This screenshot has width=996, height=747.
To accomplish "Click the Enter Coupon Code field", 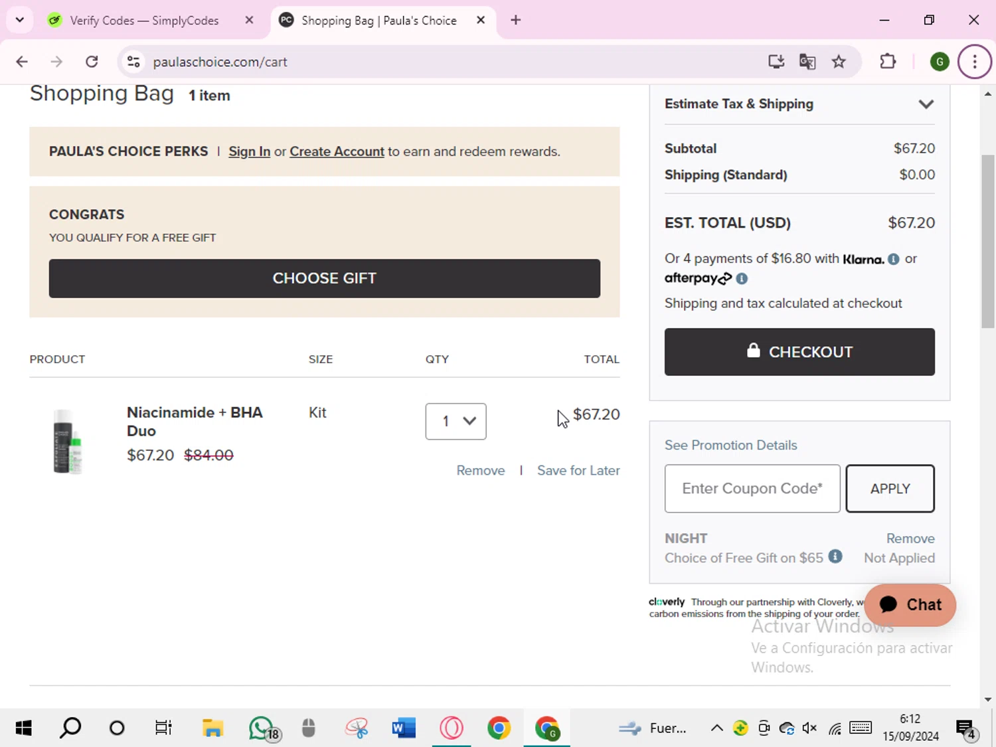I will 752,489.
